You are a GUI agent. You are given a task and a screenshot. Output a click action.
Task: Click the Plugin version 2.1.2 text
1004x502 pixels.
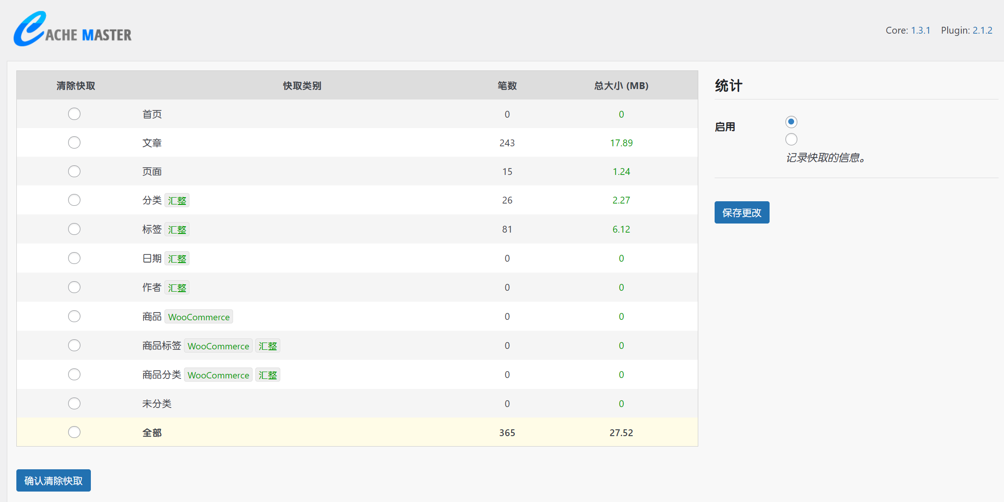(982, 30)
